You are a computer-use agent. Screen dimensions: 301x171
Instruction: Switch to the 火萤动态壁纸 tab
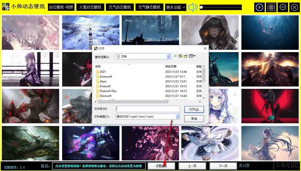tap(90, 7)
